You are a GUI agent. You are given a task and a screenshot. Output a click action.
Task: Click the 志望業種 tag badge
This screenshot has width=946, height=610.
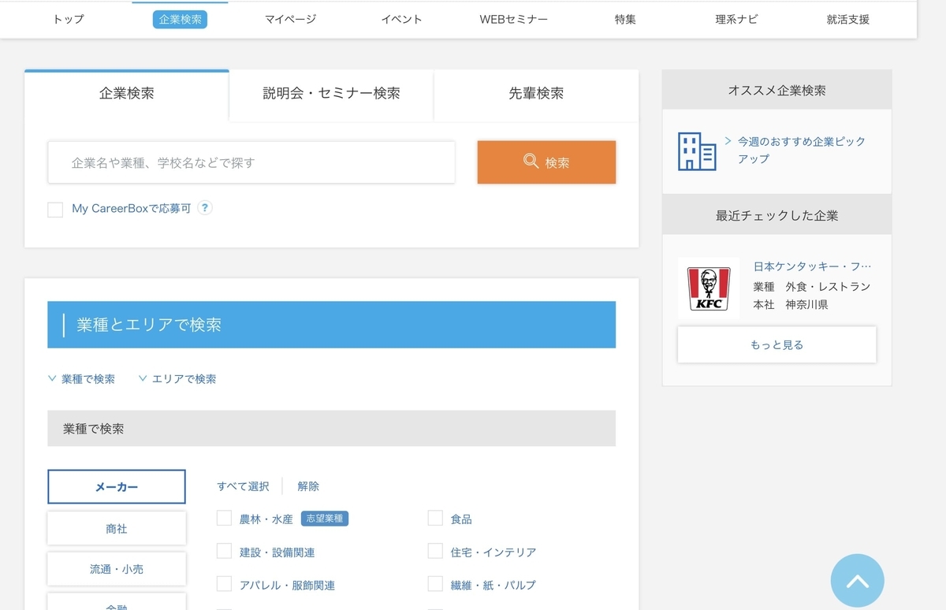click(325, 519)
